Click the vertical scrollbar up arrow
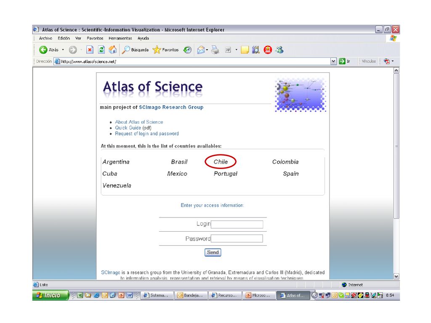Viewport: 431px width, 323px height. coord(396,70)
